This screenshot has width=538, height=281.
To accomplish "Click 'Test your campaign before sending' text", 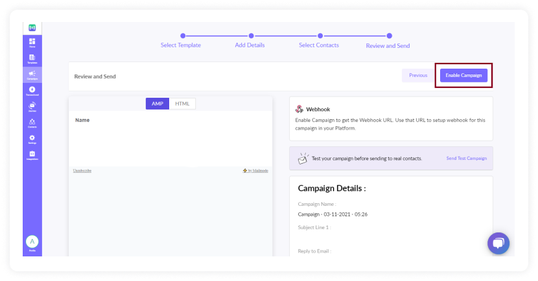I will click(367, 159).
